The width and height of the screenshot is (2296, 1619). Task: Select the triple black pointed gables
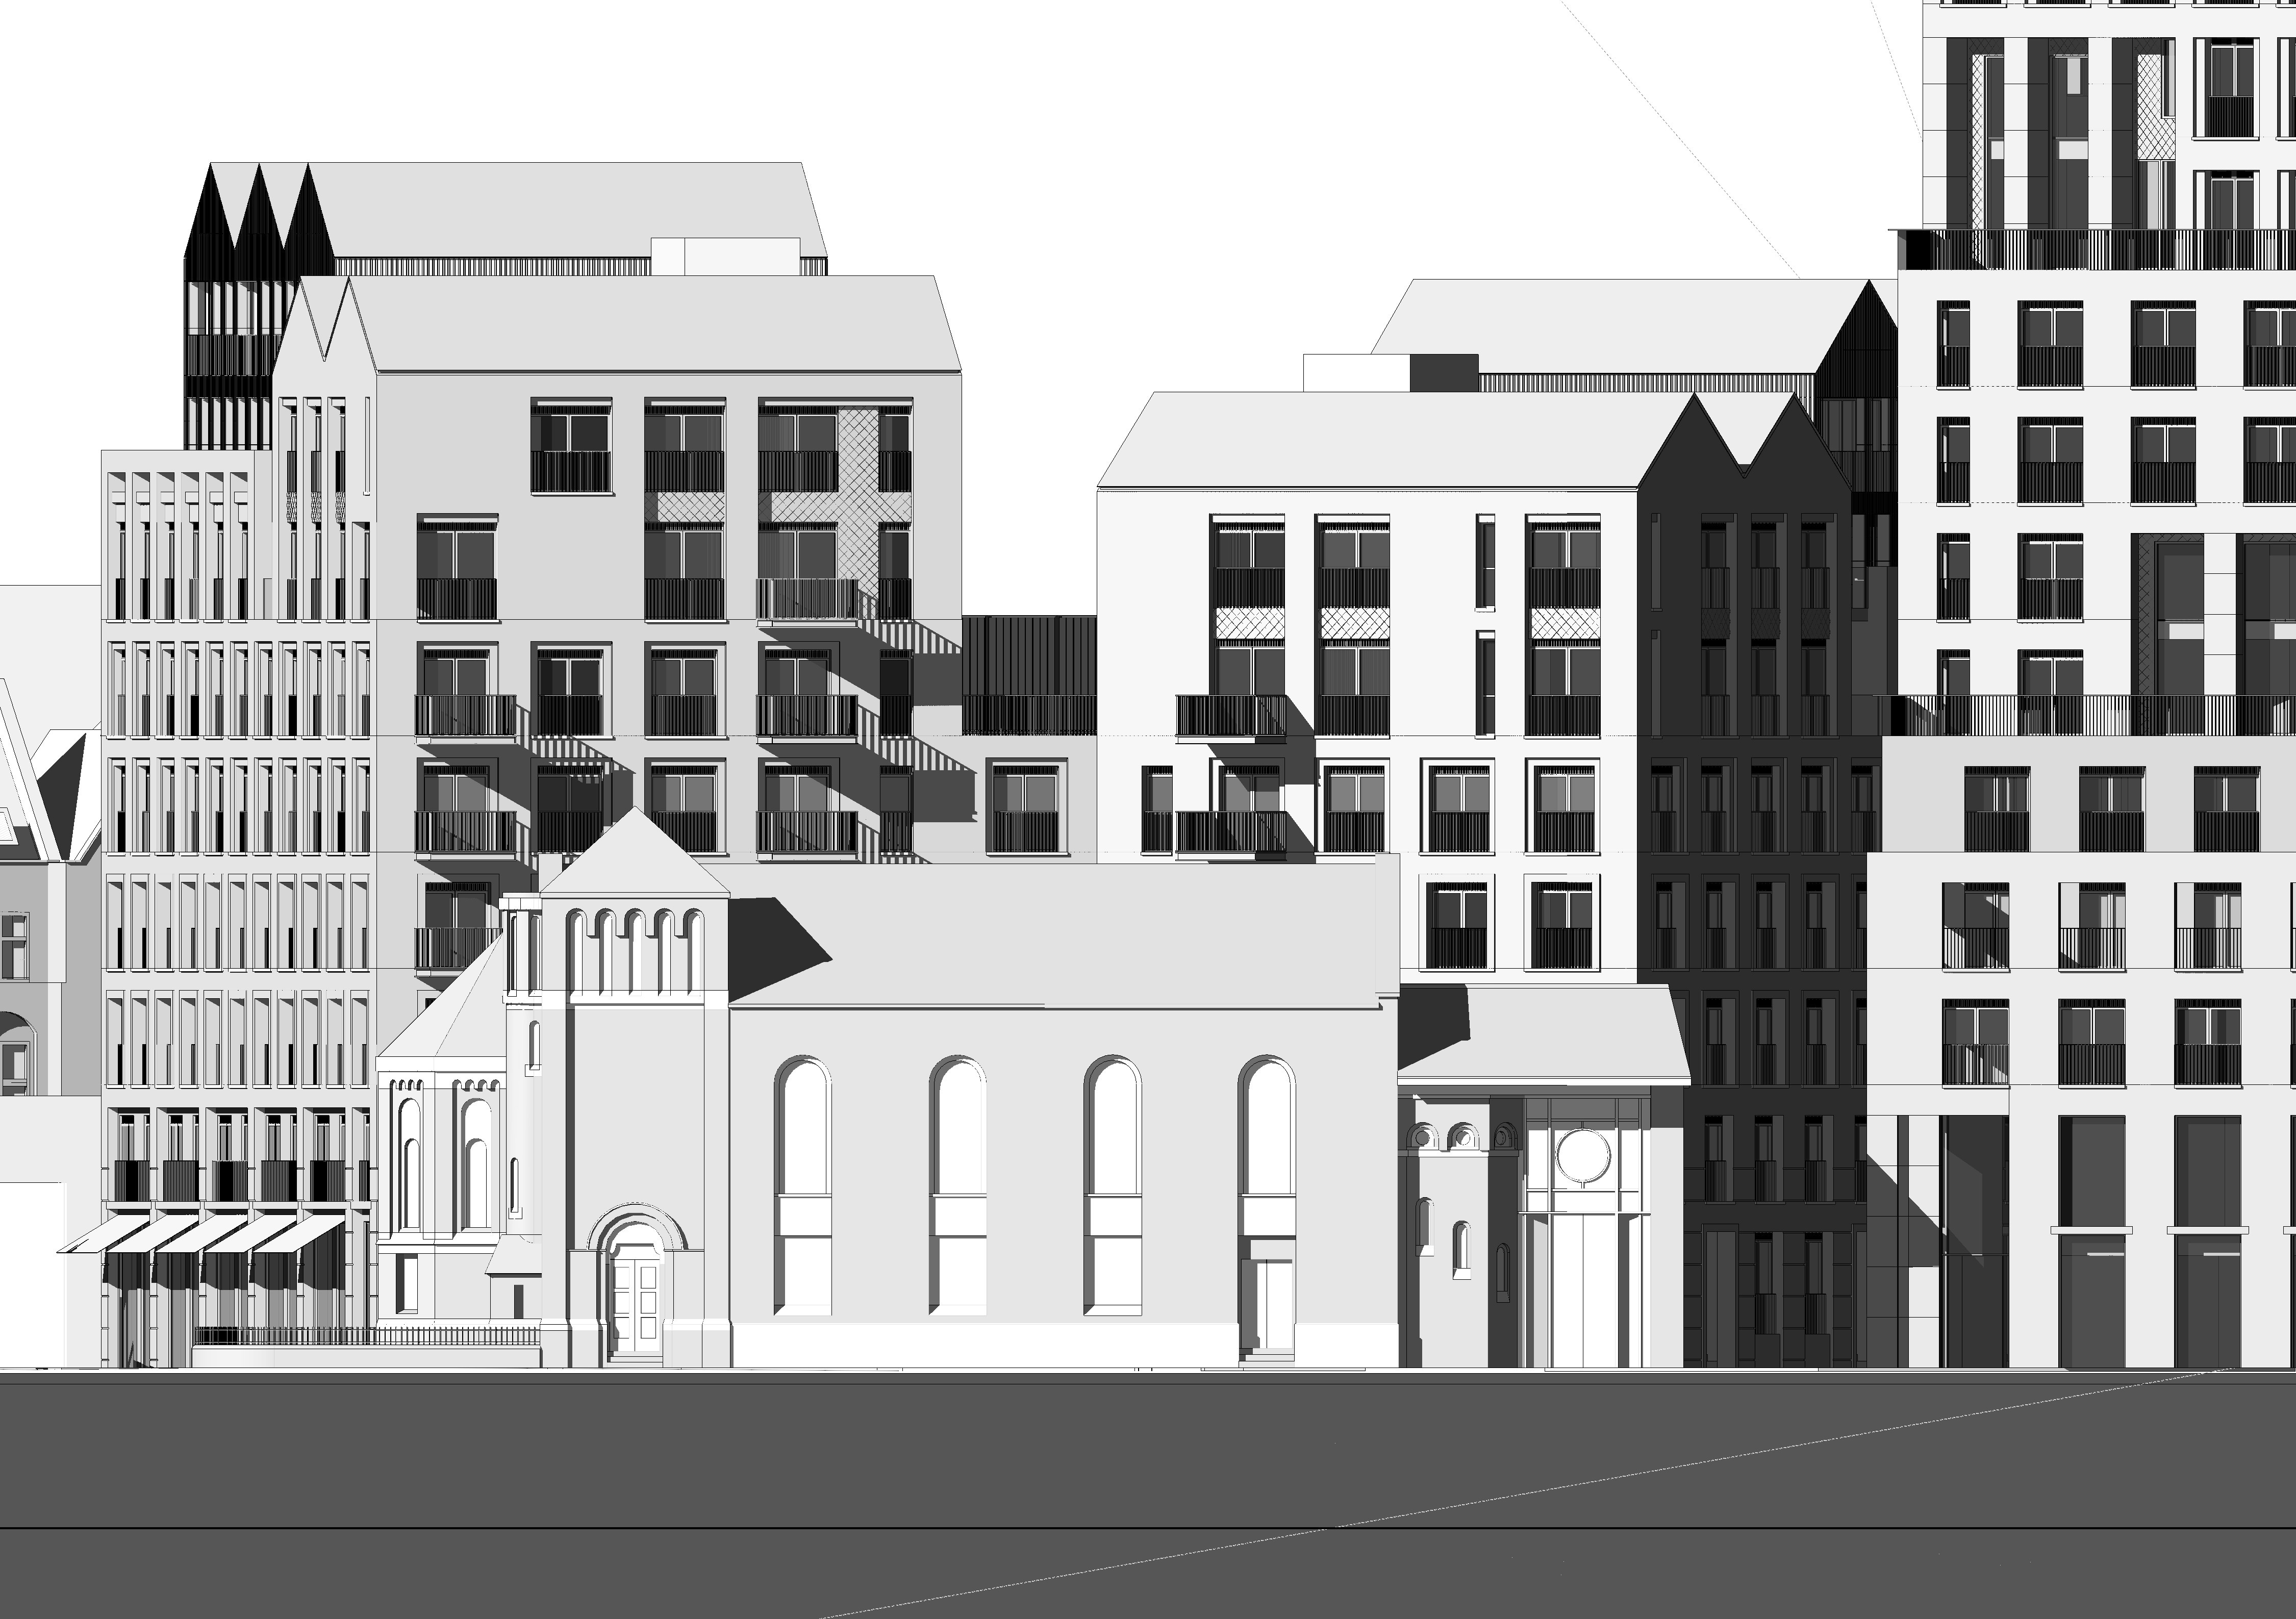(x=258, y=225)
